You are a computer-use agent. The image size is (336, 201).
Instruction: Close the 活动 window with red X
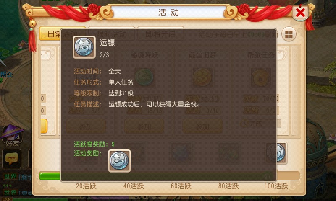tap(300, 13)
